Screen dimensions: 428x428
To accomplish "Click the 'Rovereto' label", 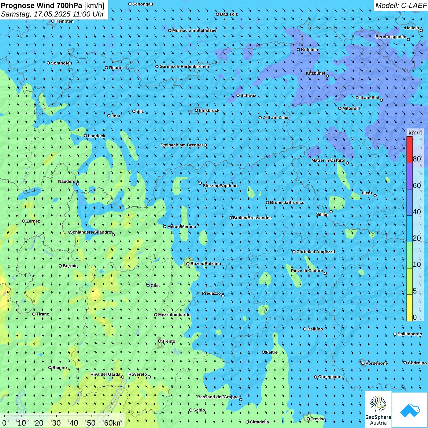I will 138,374.
